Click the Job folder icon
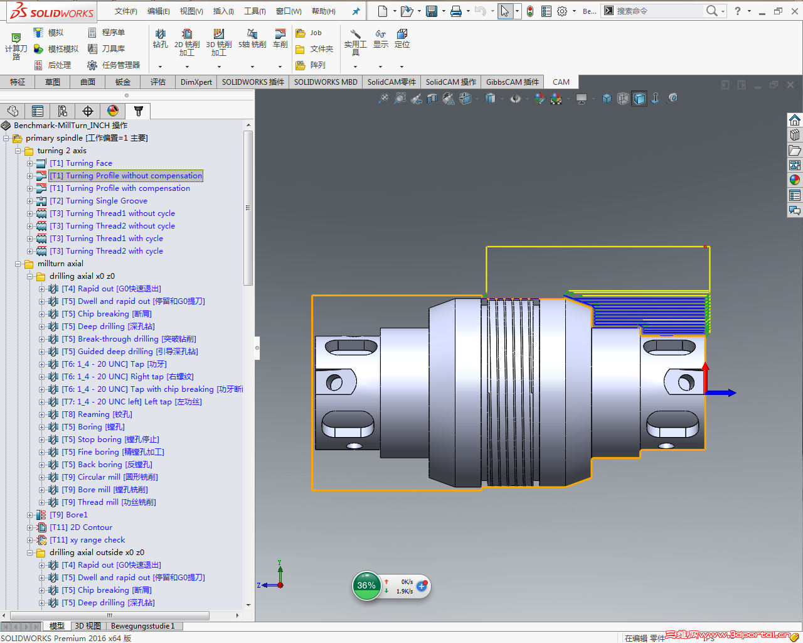This screenshot has height=643, width=803. (300, 33)
